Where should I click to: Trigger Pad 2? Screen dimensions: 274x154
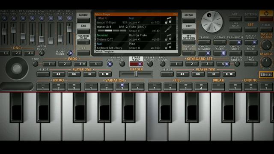(x=65, y=64)
